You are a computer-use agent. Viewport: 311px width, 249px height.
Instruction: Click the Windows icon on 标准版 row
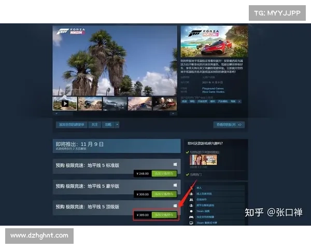175,164
